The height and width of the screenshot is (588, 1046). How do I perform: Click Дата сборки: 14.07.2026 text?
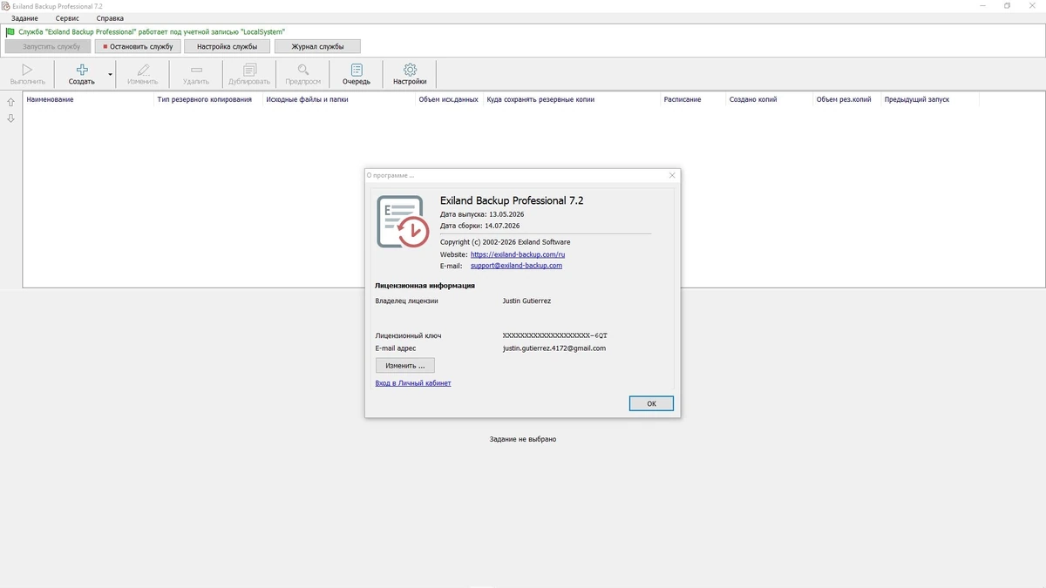(x=480, y=226)
